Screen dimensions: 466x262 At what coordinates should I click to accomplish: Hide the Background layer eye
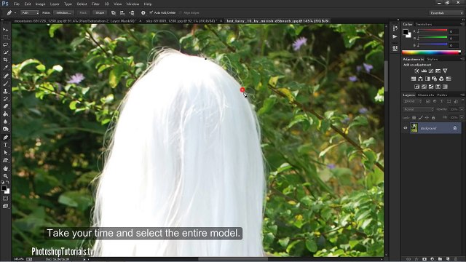(406, 128)
